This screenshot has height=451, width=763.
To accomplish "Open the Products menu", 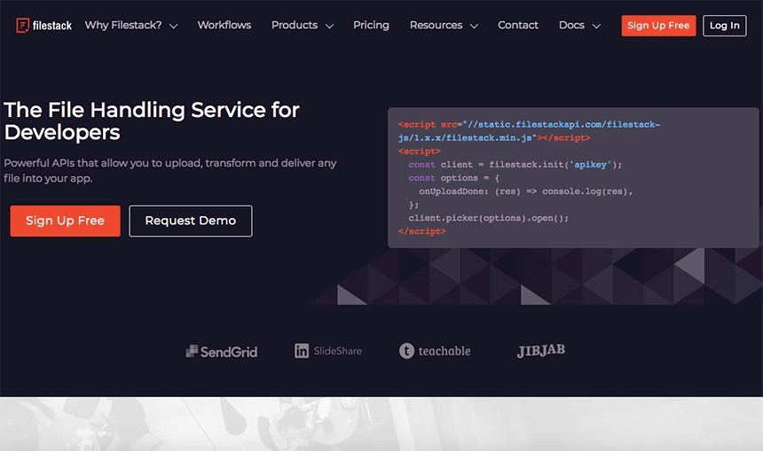I will coord(295,26).
